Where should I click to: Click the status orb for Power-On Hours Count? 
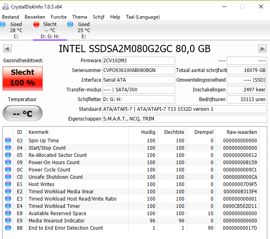point(8,162)
